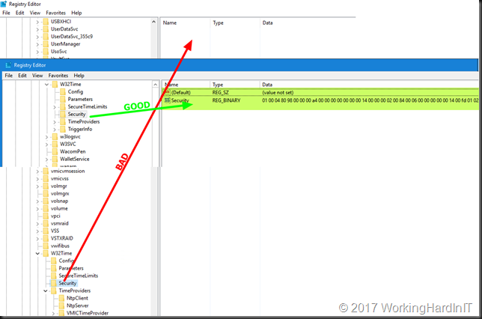
Task: Collapse TimeProviders in the back window tree
Action: pos(46,291)
